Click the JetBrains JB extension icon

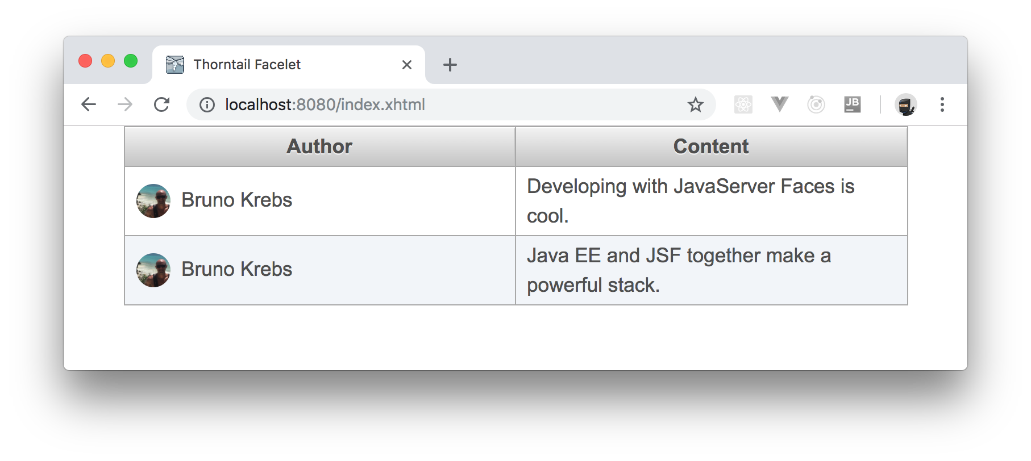coord(852,104)
